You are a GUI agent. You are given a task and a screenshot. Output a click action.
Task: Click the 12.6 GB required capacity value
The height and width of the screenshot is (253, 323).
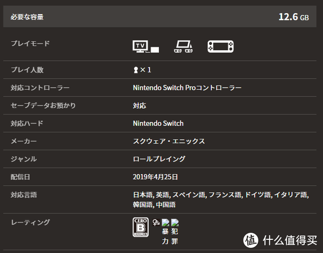(x=293, y=17)
